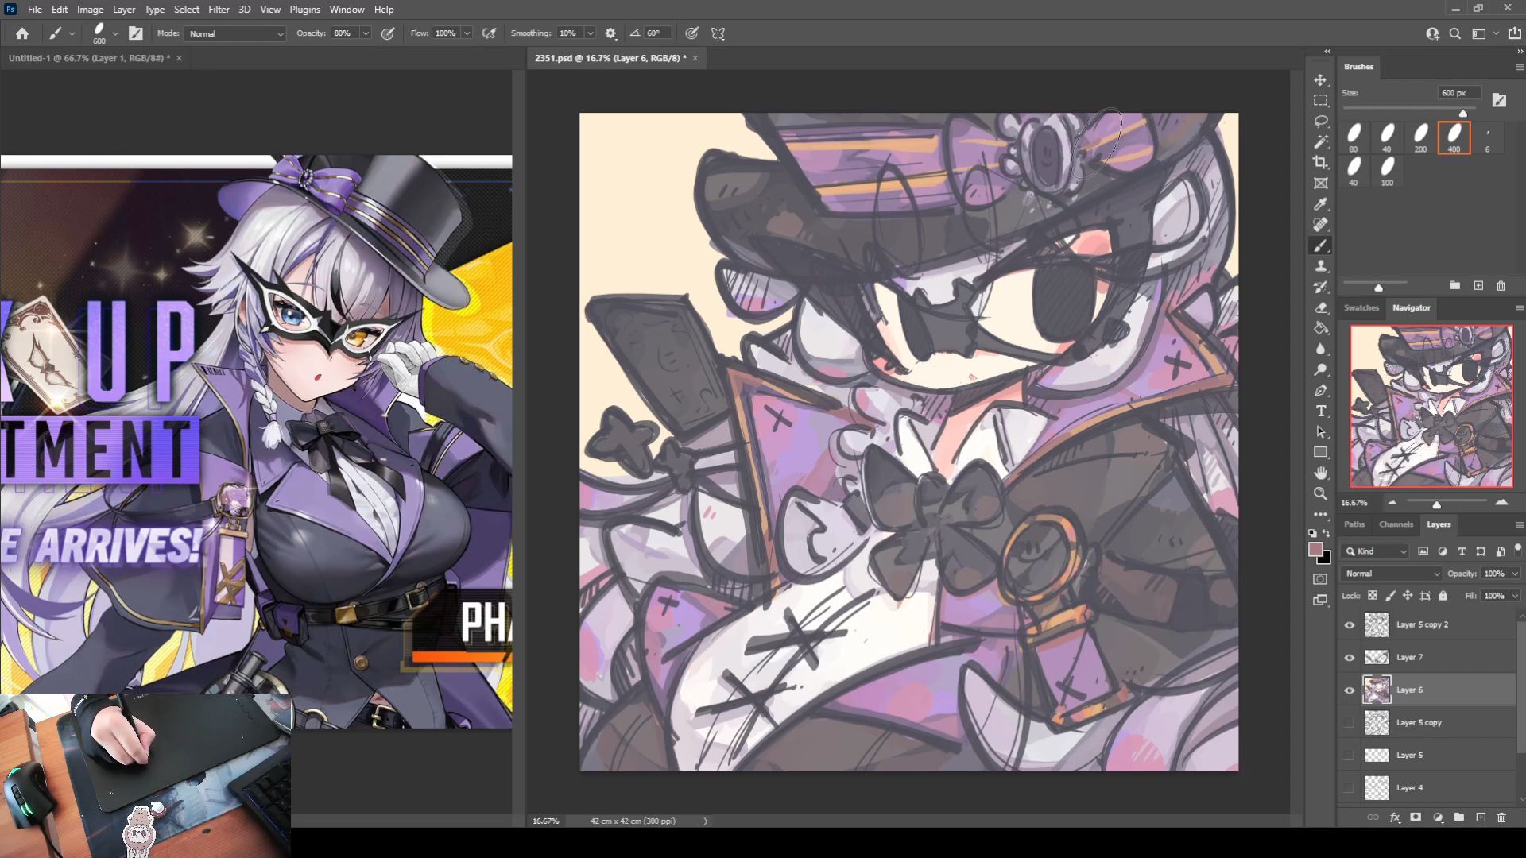Image resolution: width=1526 pixels, height=858 pixels.
Task: Open the Opacity dropdown arrow in options bar
Action: tap(366, 33)
